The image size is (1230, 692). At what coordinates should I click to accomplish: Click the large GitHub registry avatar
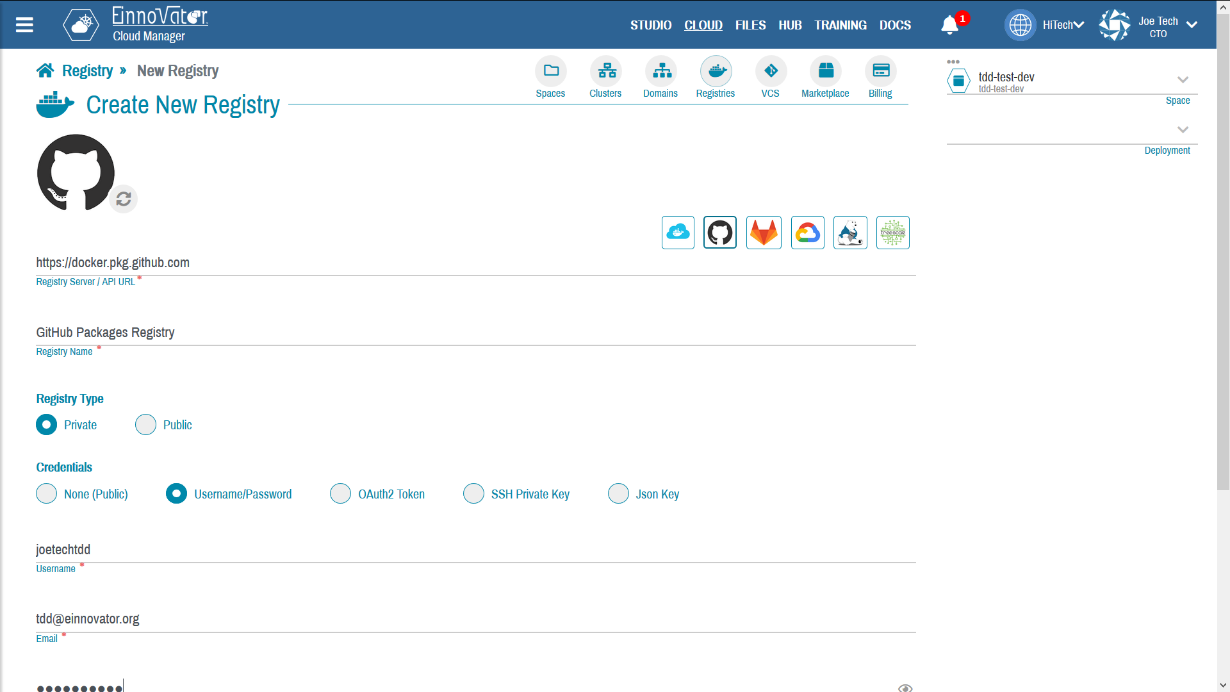[x=76, y=172]
